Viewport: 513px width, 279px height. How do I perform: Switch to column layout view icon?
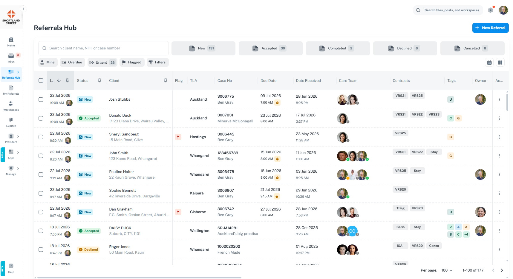(x=500, y=63)
